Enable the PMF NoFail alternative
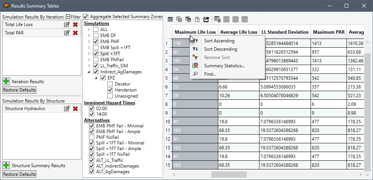373x180 pixels. (x=91, y=137)
